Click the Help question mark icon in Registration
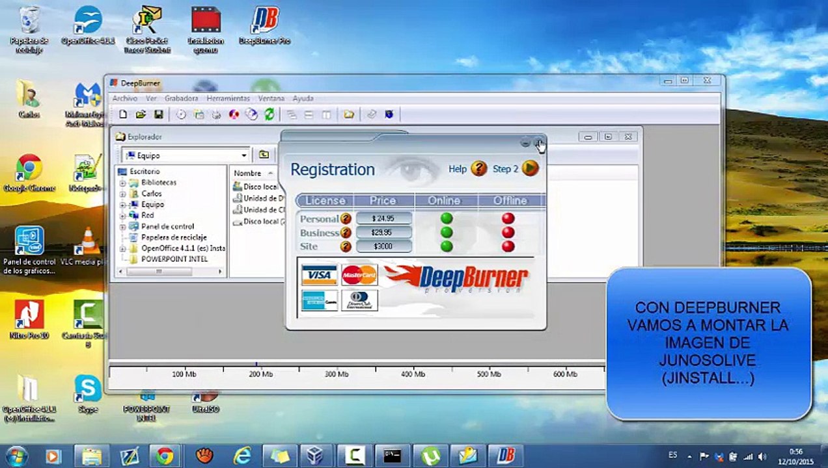Image resolution: width=828 pixels, height=468 pixels. point(479,169)
